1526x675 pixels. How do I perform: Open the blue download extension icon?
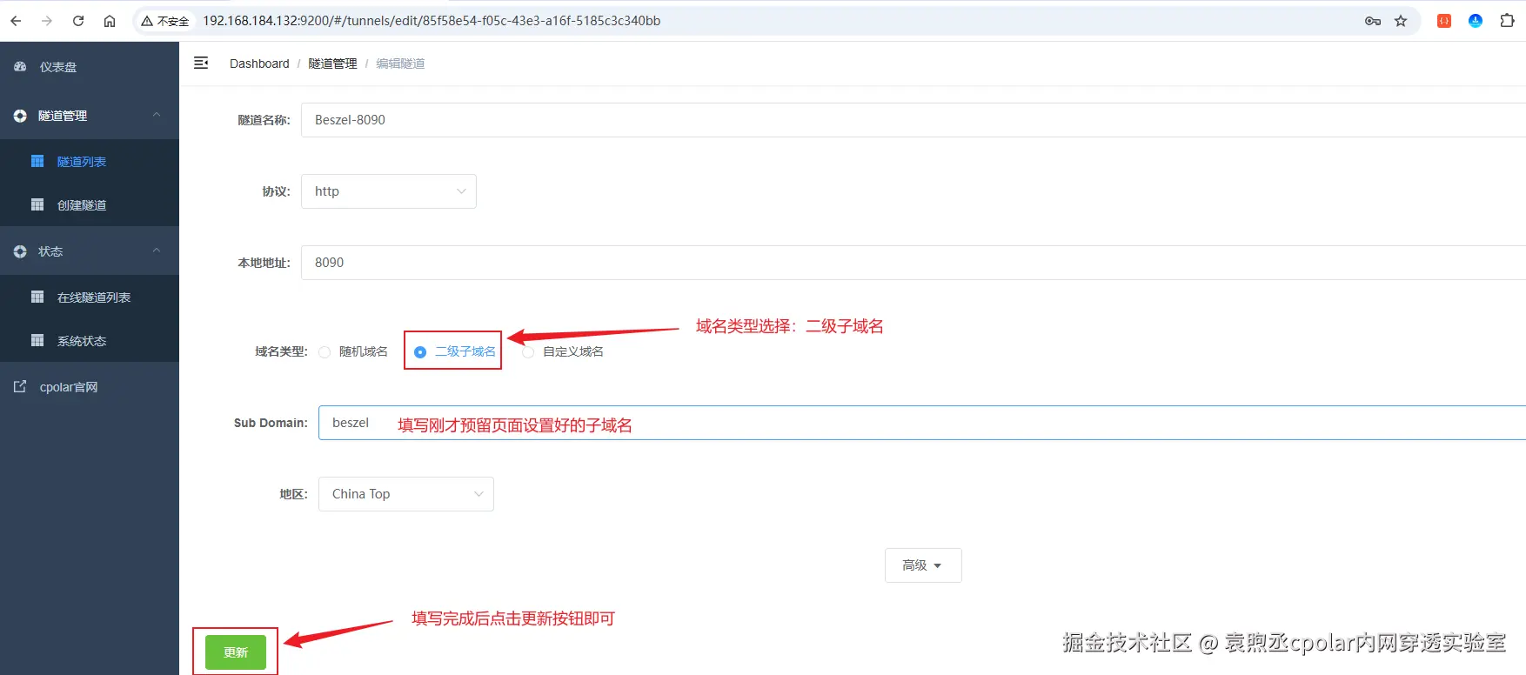point(1476,21)
